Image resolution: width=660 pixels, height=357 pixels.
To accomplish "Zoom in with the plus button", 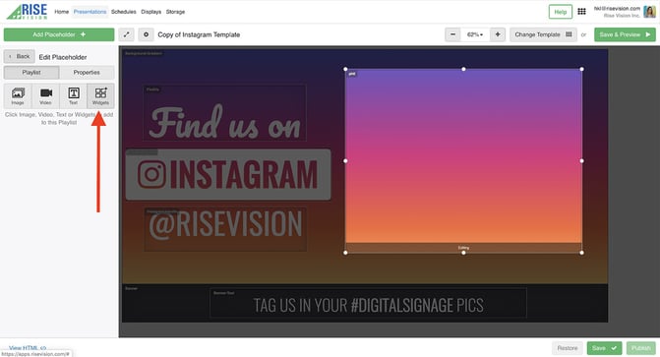I will coord(498,34).
